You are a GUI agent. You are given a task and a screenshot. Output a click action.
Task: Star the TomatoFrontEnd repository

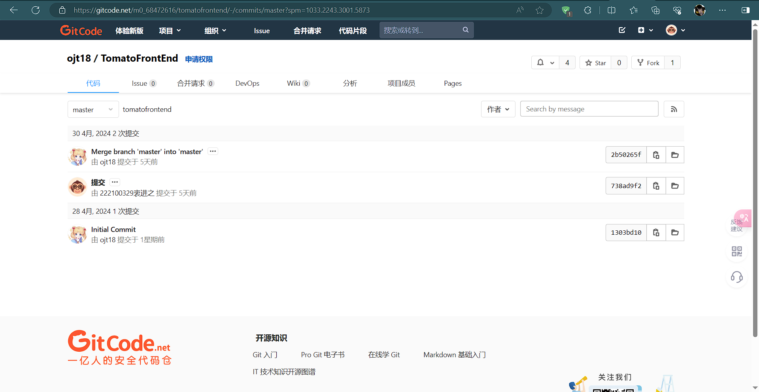(595, 62)
